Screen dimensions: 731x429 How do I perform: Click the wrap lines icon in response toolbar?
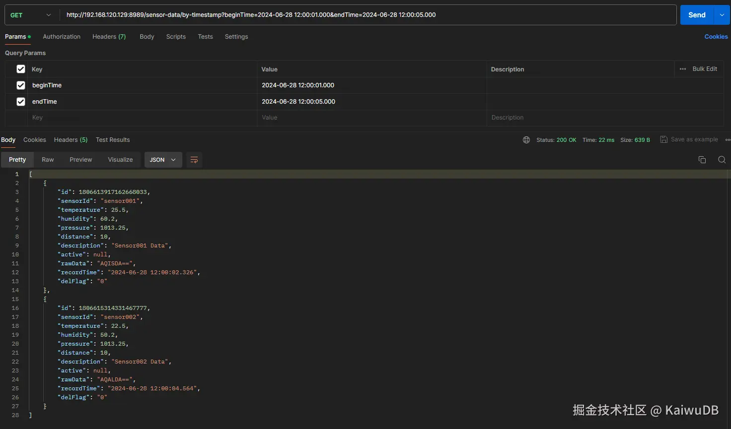pyautogui.click(x=194, y=160)
